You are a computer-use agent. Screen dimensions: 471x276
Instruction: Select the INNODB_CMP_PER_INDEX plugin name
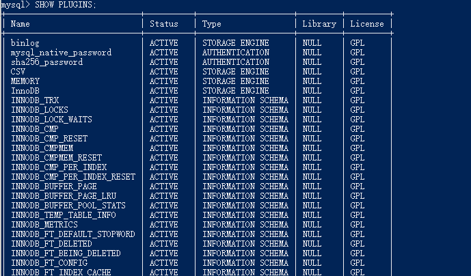59,168
